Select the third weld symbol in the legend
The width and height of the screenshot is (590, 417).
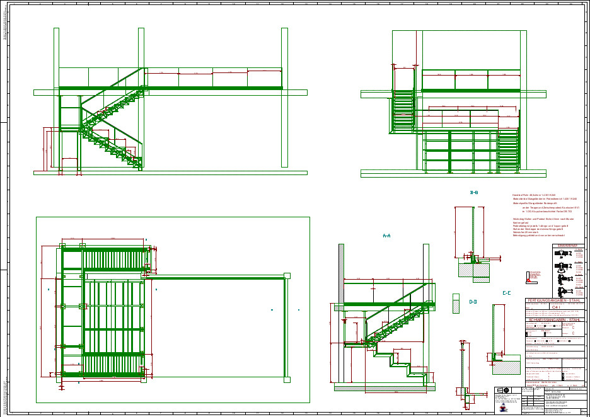tap(561, 278)
